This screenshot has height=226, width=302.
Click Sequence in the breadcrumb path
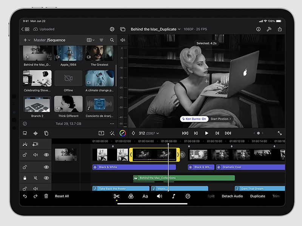[x=56, y=40]
